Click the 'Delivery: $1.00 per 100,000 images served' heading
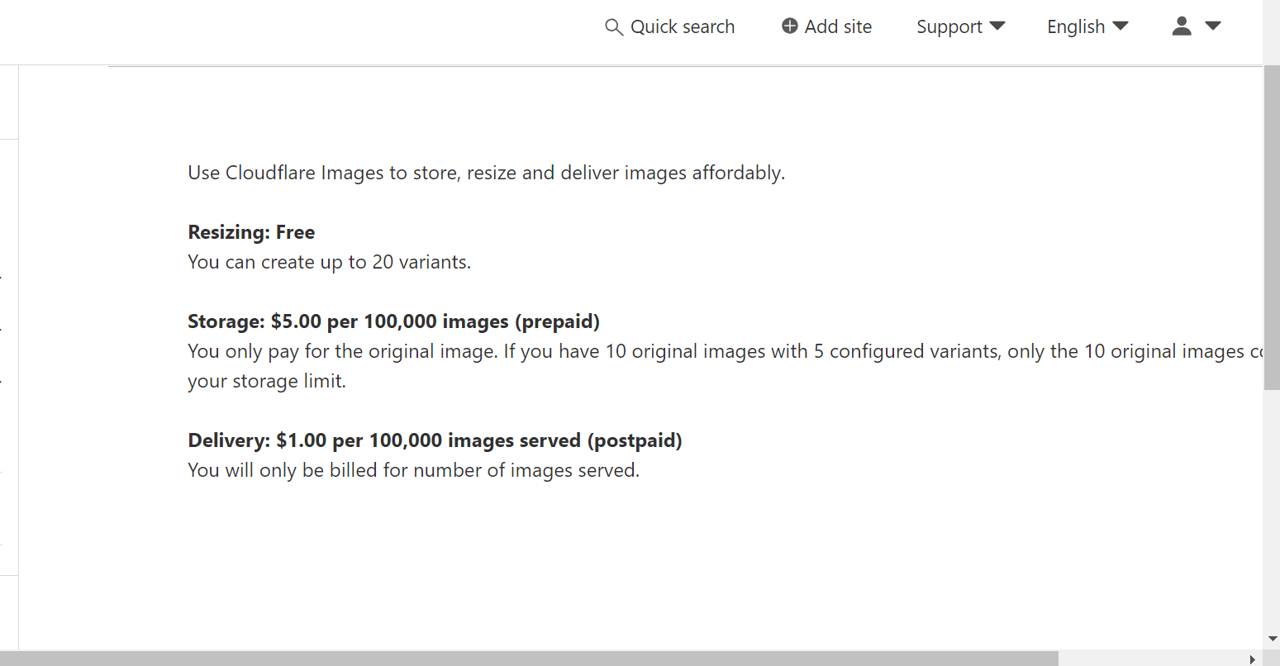This screenshot has width=1280, height=666. click(435, 440)
